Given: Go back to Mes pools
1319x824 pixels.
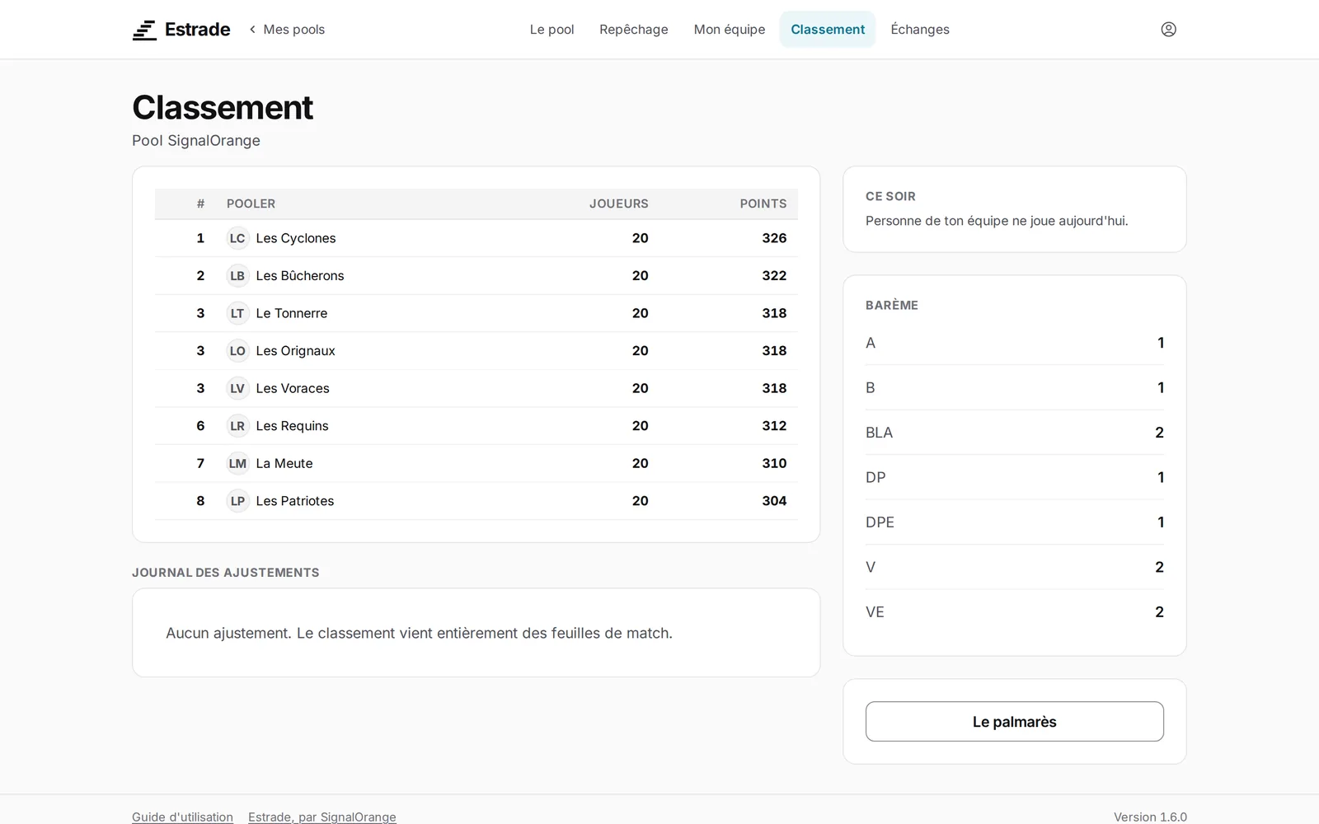Looking at the screenshot, I should (286, 30).
